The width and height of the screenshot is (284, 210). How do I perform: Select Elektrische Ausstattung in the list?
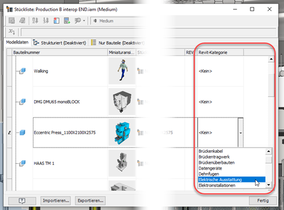(x=232, y=179)
